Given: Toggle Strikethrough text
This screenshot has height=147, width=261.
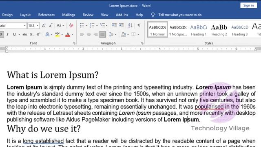Looking at the screenshot, I should (24, 34).
